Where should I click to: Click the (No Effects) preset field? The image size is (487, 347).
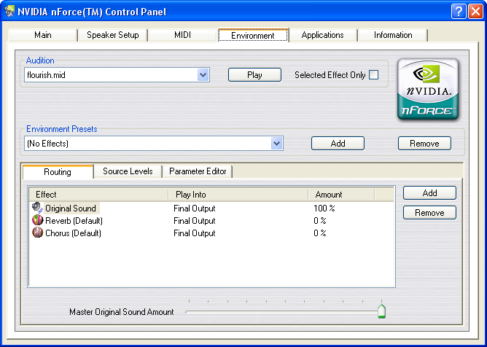[154, 144]
